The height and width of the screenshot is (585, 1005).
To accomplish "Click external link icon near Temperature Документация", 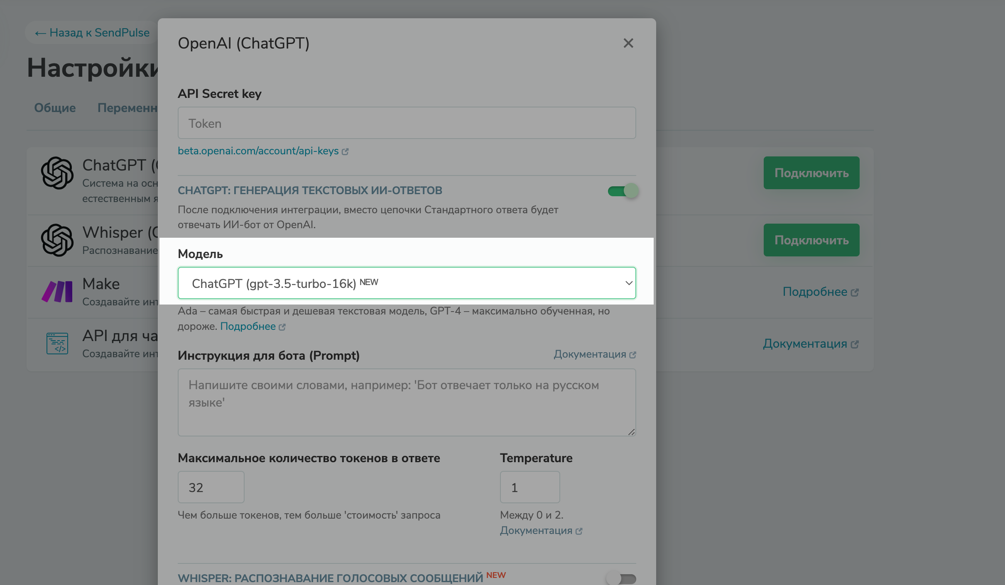I will coord(579,531).
